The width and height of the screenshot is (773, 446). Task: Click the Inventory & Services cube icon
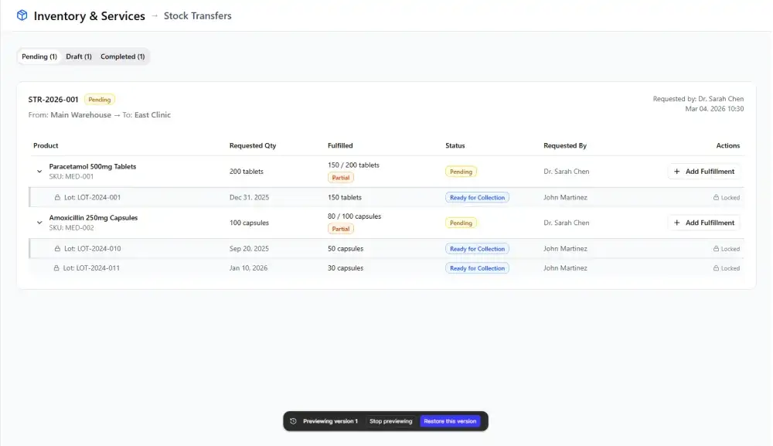pos(22,15)
